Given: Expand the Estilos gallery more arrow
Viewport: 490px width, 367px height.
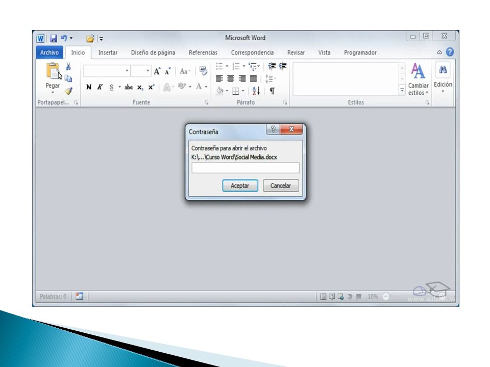Looking at the screenshot, I should point(402,91).
